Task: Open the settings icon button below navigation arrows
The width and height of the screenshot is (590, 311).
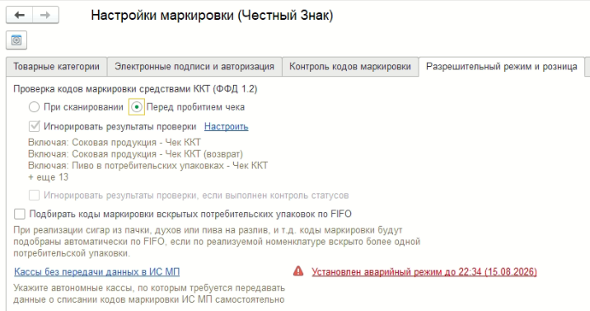Action: [x=16, y=40]
